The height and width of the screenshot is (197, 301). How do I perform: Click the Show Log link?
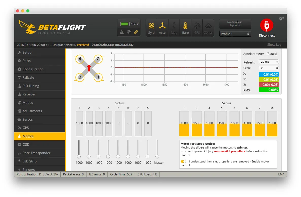point(274,45)
